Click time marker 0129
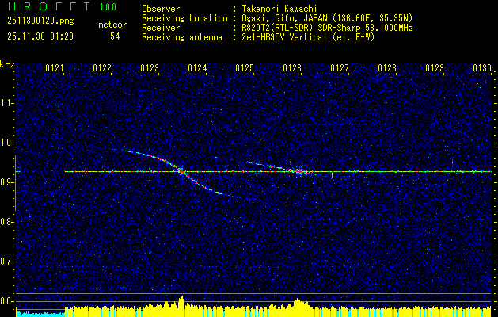This screenshot has height=317, width=498. [435, 67]
